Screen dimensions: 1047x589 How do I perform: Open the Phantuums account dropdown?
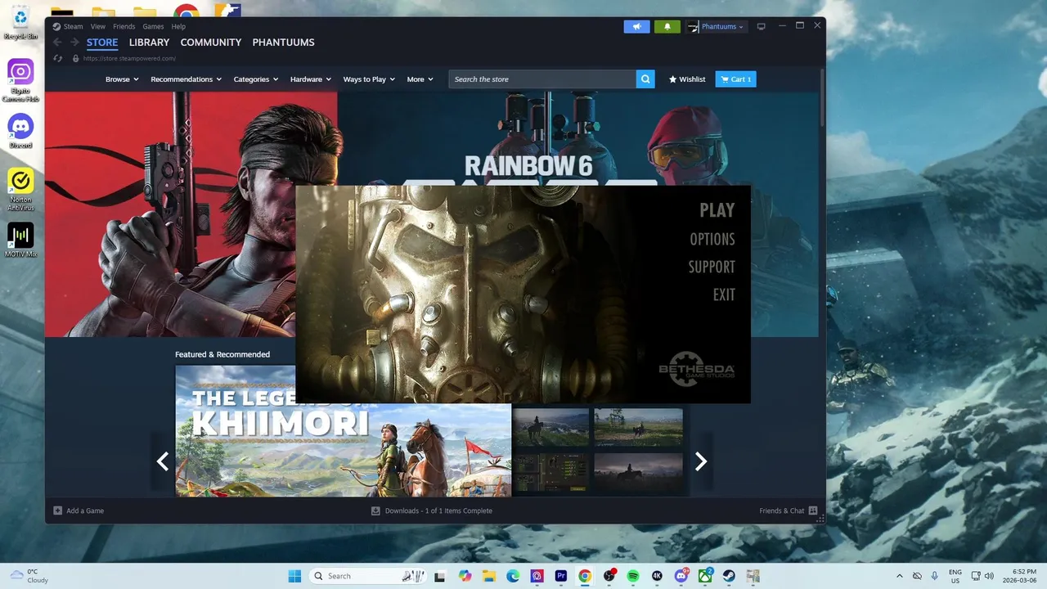[x=717, y=26]
